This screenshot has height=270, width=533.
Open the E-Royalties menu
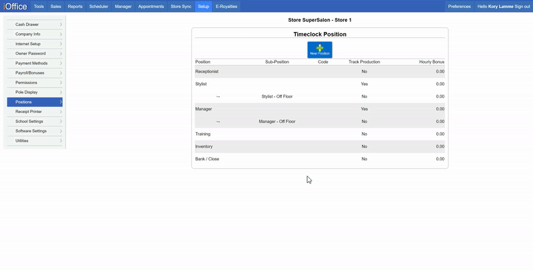pos(227,7)
